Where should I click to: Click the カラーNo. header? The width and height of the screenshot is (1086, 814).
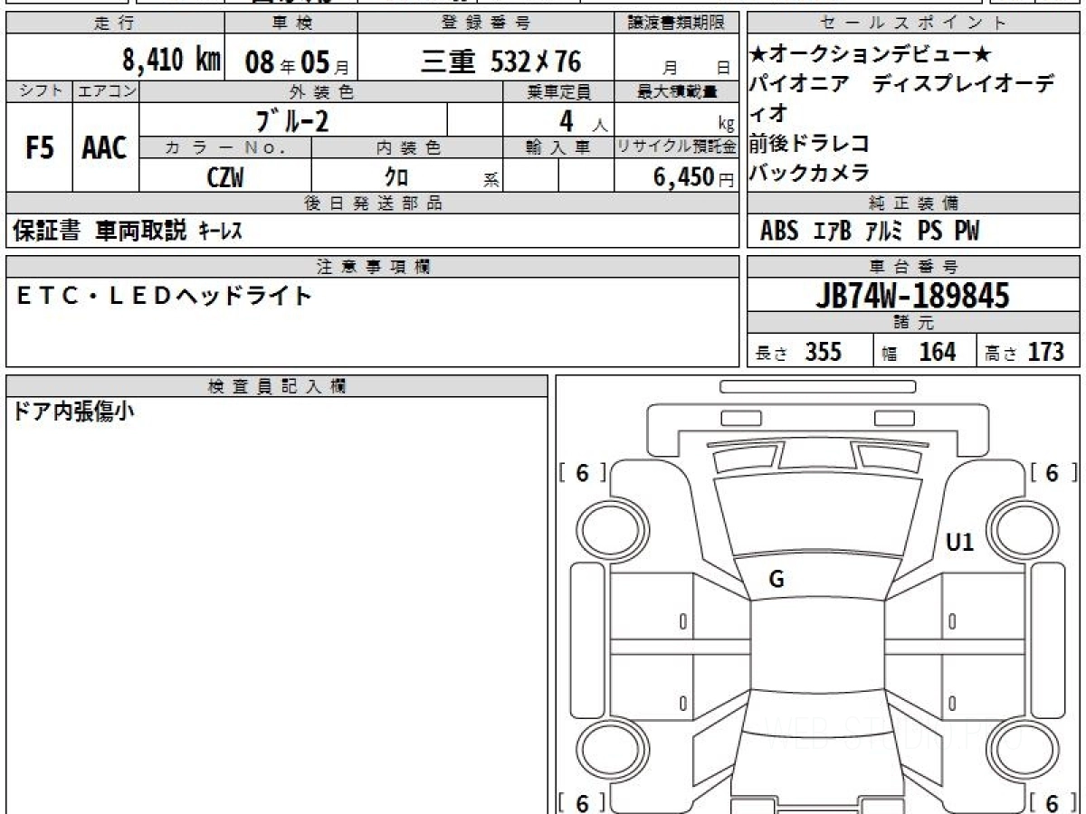(x=226, y=147)
